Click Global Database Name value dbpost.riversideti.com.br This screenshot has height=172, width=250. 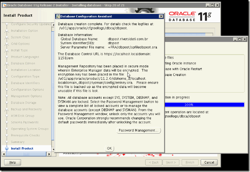click(x=128, y=39)
